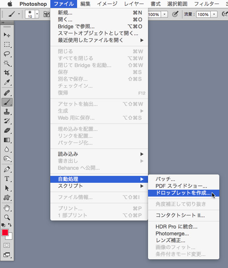Choose バッチ... from the submenu
The height and width of the screenshot is (268, 228).
pos(183,179)
